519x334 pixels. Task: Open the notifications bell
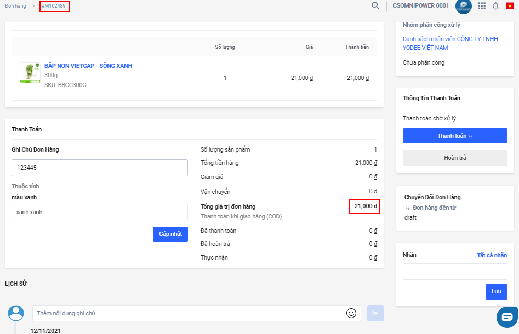tap(495, 6)
